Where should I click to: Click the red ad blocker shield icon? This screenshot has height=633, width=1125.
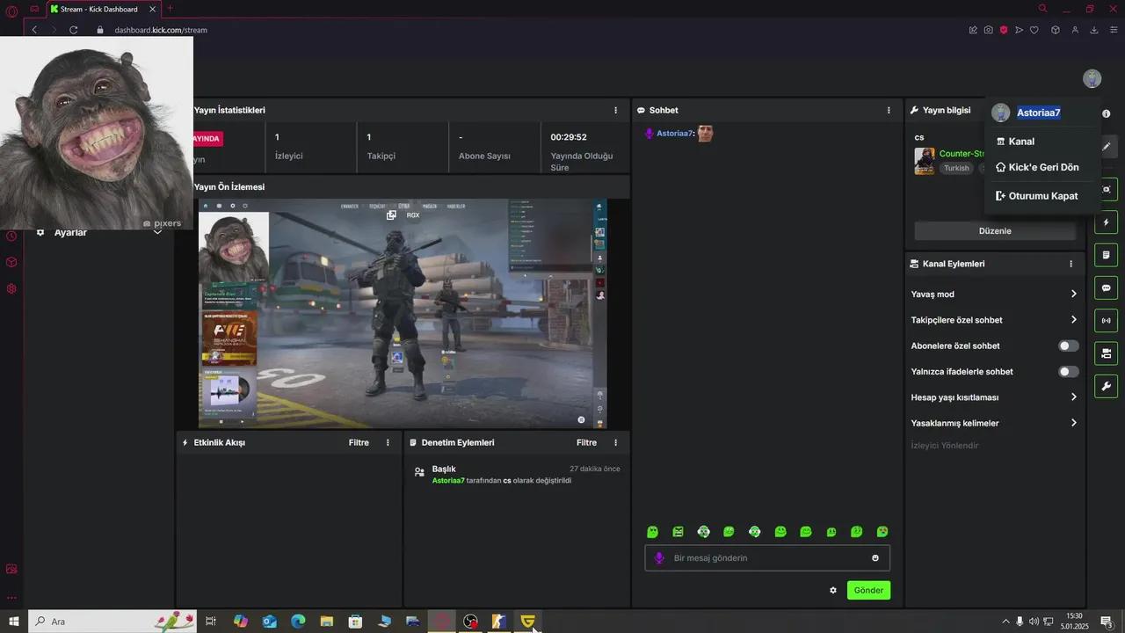[1004, 30]
